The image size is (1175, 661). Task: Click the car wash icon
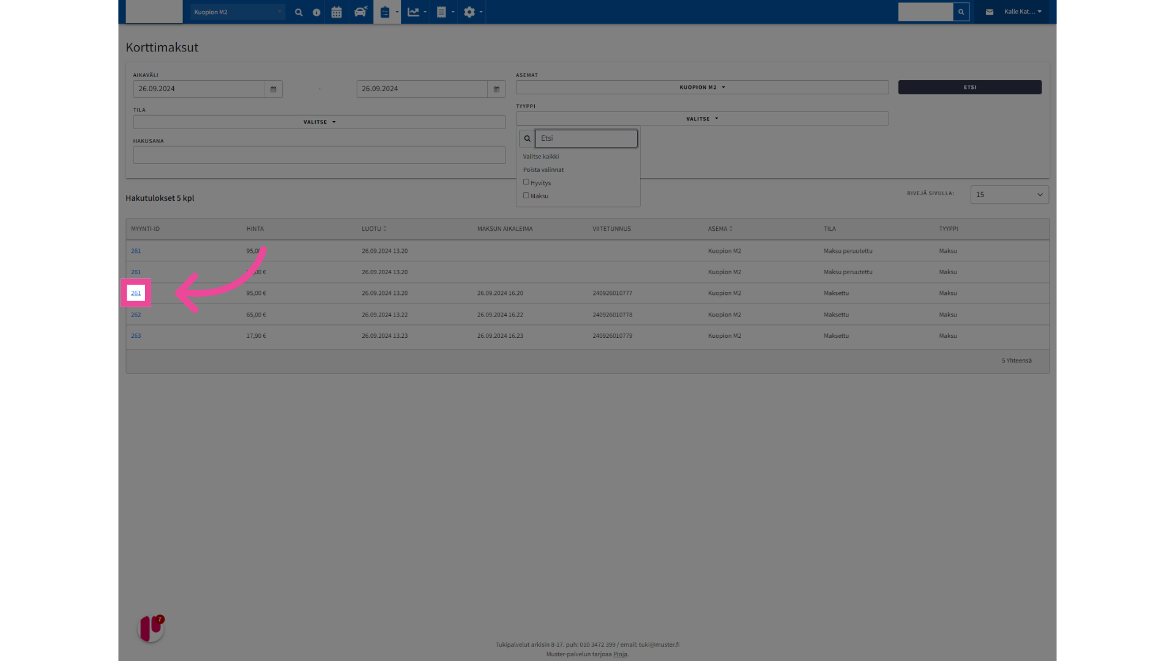pyautogui.click(x=360, y=12)
